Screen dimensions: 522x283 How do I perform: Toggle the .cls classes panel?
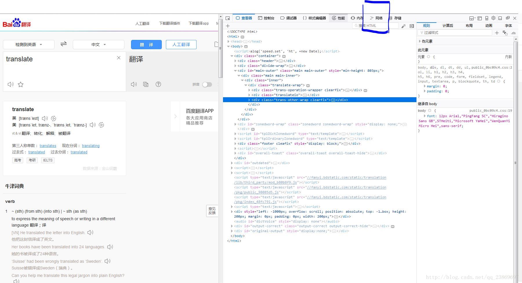click(x=513, y=33)
